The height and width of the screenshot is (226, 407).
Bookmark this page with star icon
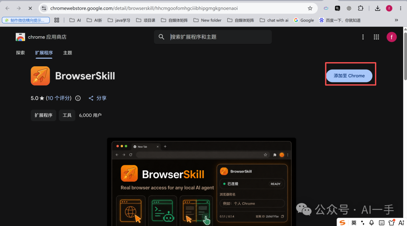click(x=310, y=8)
